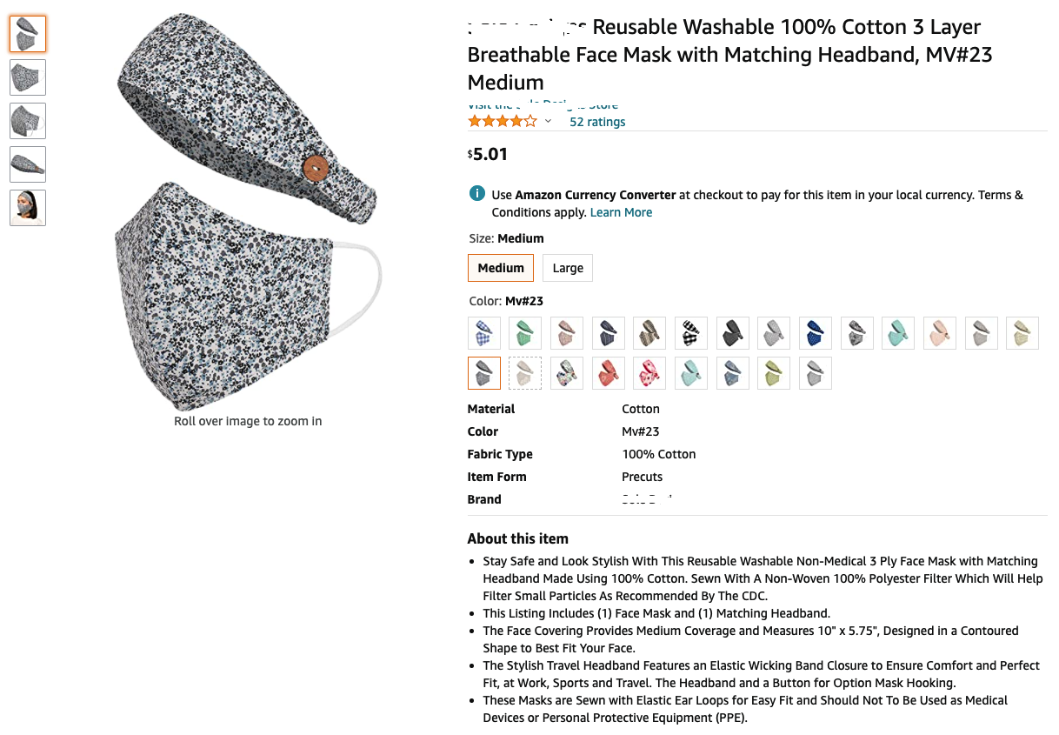Screen dimensions: 1059x735
Task: Click the star rating icons
Action: click(503, 121)
